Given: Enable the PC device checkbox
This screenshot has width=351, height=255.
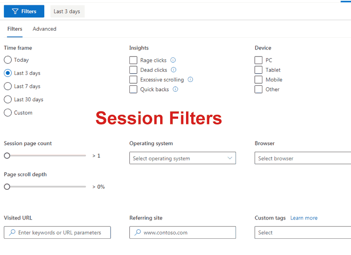Looking at the screenshot, I should coord(258,60).
